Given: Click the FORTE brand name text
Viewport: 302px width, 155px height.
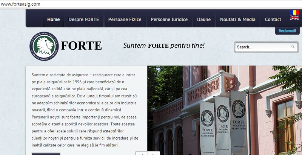Looking at the screenshot, I should (x=81, y=46).
